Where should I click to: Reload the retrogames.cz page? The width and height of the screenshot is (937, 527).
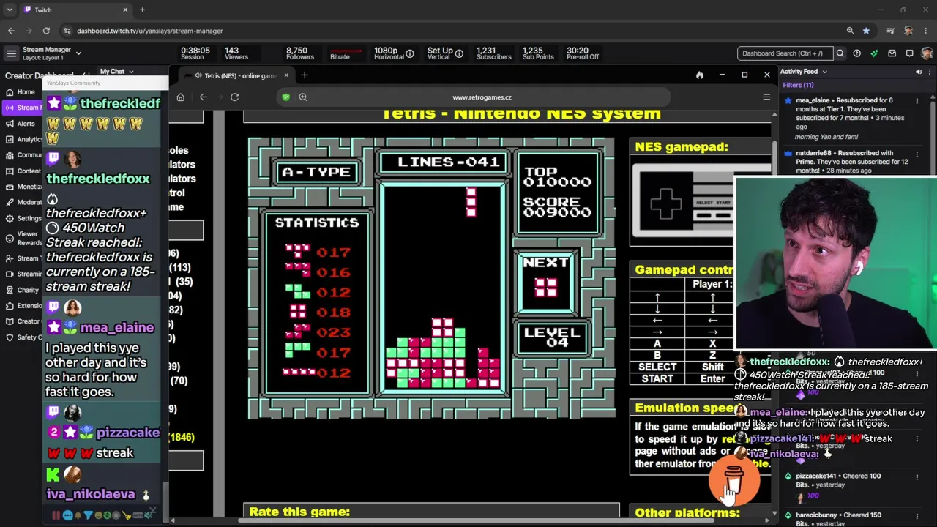point(234,97)
